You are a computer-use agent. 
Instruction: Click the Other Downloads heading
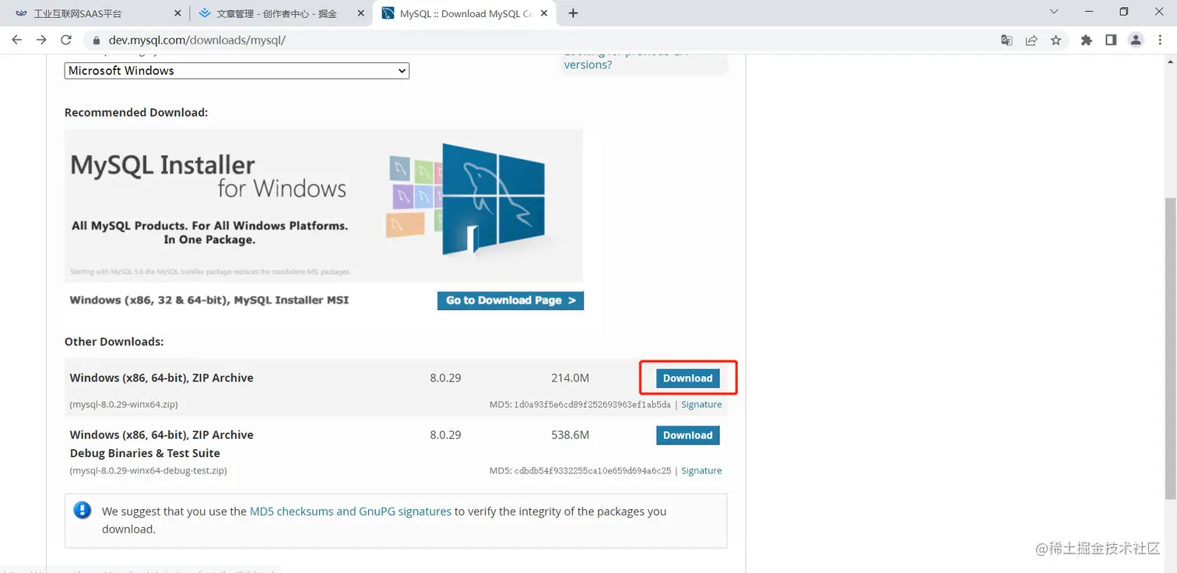tap(114, 342)
